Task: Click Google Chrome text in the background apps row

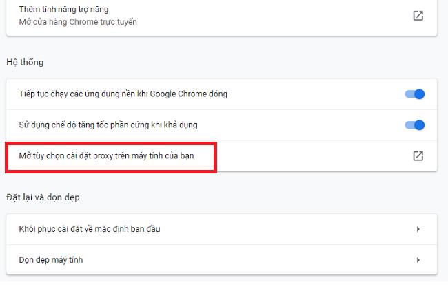Action: pyautogui.click(x=172, y=94)
